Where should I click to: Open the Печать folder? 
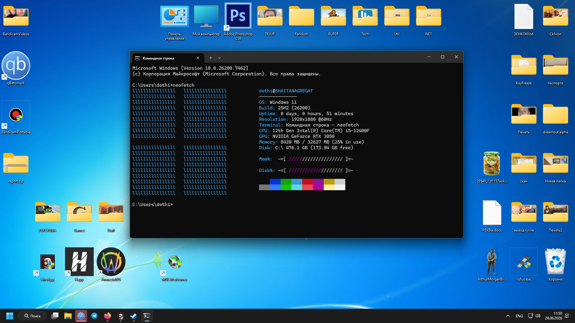524,118
